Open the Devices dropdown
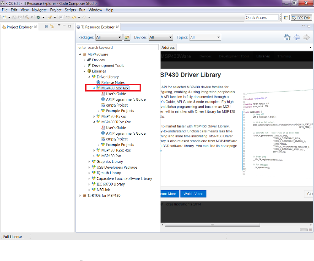The width and height of the screenshot is (314, 261). (x=160, y=37)
